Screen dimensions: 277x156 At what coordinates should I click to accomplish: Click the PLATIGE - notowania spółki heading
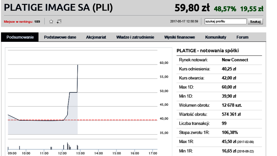(x=208, y=51)
